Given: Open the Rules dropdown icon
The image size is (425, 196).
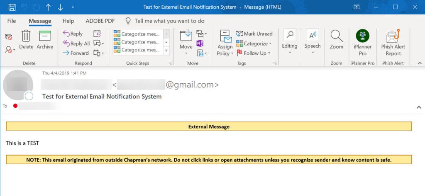Looking at the screenshot, I should [201, 34].
